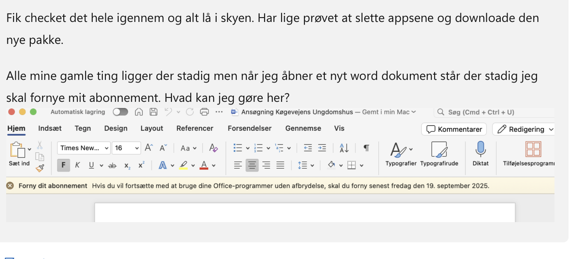Screen dimensions: 587x259
Task: Copy selection with copy icon
Action: (x=40, y=156)
